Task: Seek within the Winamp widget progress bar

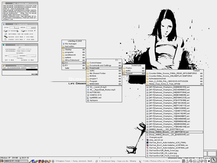Action: click(20, 70)
